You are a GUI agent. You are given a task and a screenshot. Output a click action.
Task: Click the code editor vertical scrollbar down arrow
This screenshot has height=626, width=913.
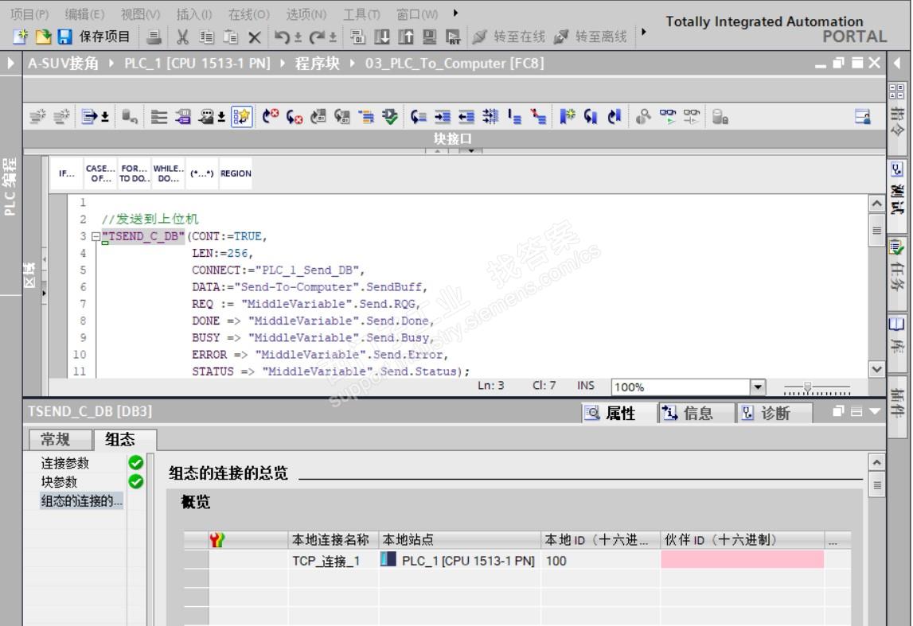click(x=876, y=369)
